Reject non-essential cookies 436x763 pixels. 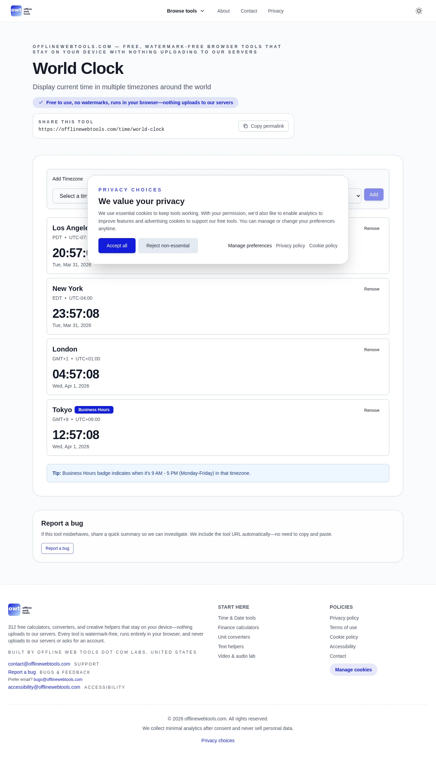pos(168,246)
